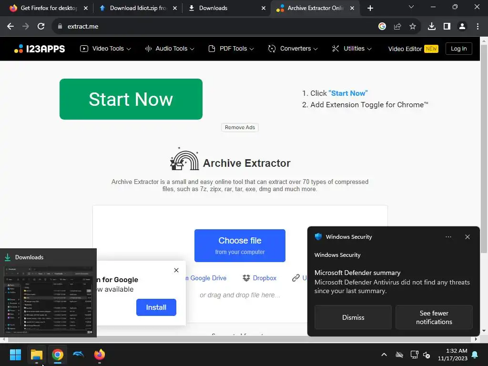Click the browser forward arrow
488x366 pixels.
(26, 27)
